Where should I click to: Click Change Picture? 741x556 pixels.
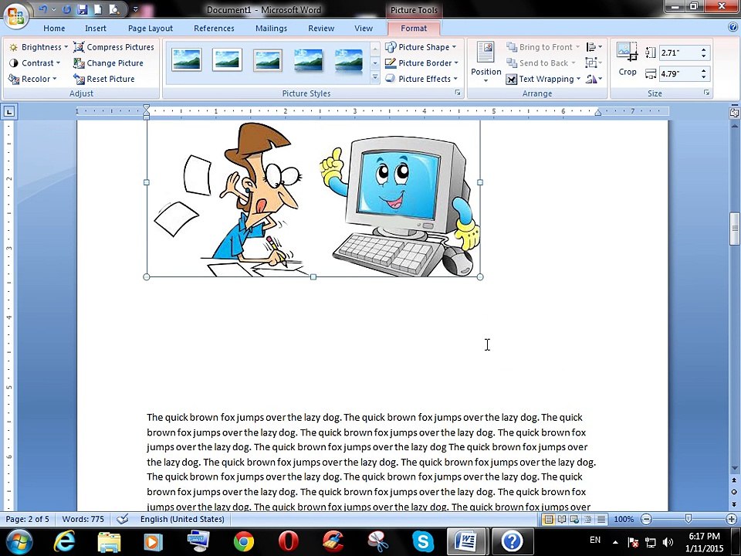click(108, 63)
